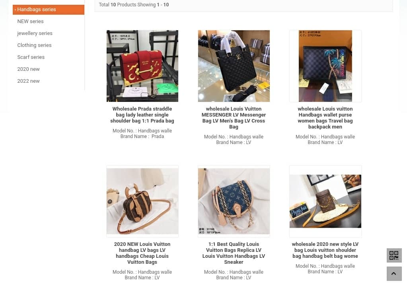Open NEW series category
The width and height of the screenshot is (407, 296).
coord(30,21)
